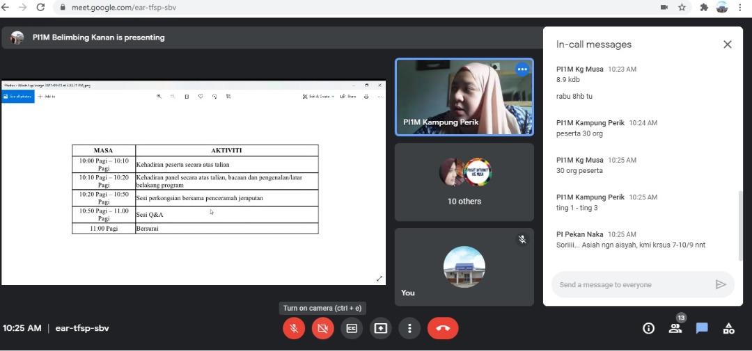Turn on camera button

click(322, 328)
